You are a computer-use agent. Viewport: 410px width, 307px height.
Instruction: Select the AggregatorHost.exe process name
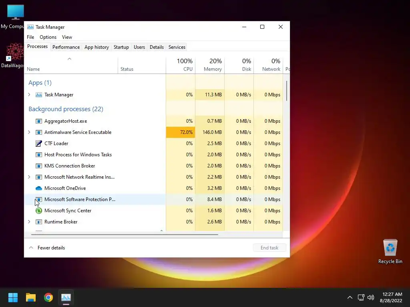[66, 121]
